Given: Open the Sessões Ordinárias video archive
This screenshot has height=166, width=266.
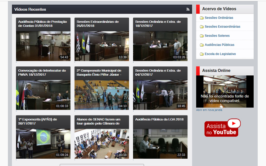Looking at the screenshot, I should pyautogui.click(x=219, y=18).
